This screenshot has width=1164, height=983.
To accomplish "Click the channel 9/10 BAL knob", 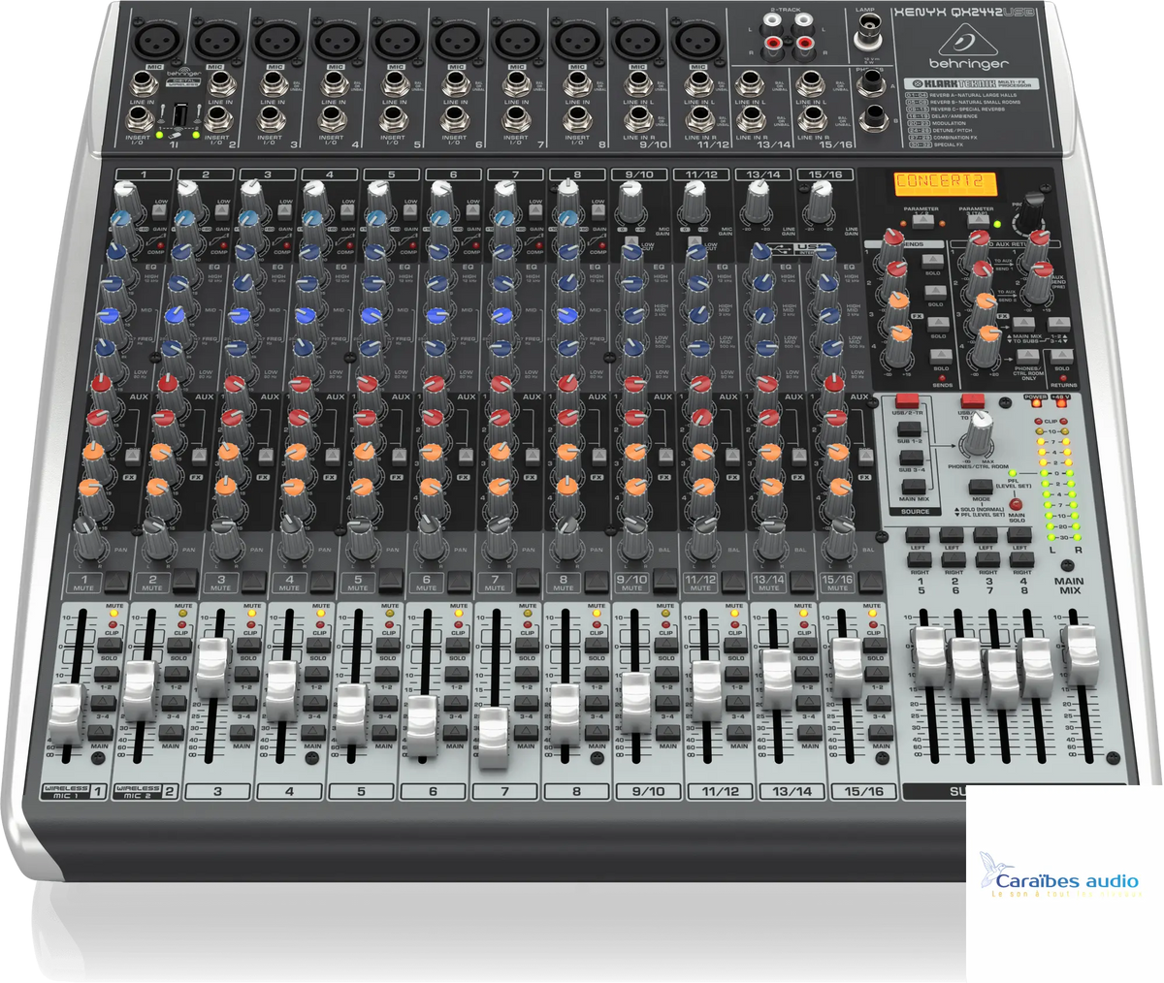I will click(634, 540).
